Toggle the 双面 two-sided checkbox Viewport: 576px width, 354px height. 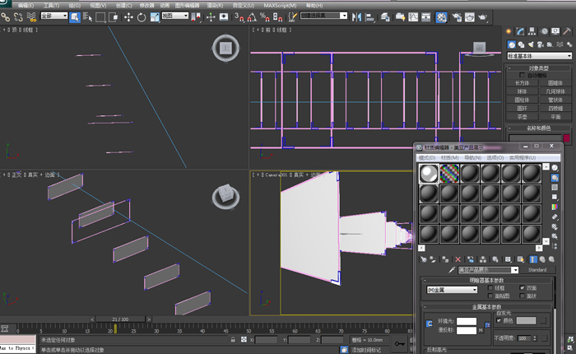(x=523, y=288)
